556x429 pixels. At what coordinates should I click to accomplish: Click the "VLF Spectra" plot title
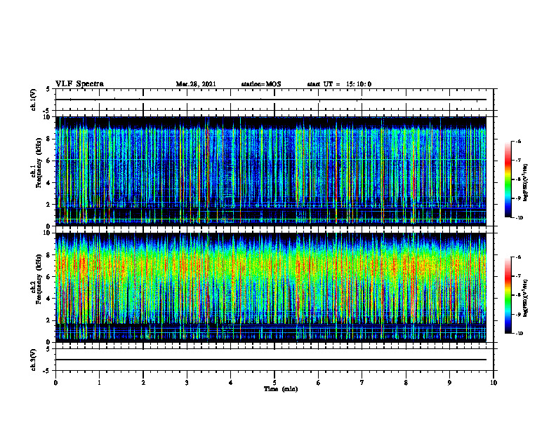pyautogui.click(x=79, y=84)
